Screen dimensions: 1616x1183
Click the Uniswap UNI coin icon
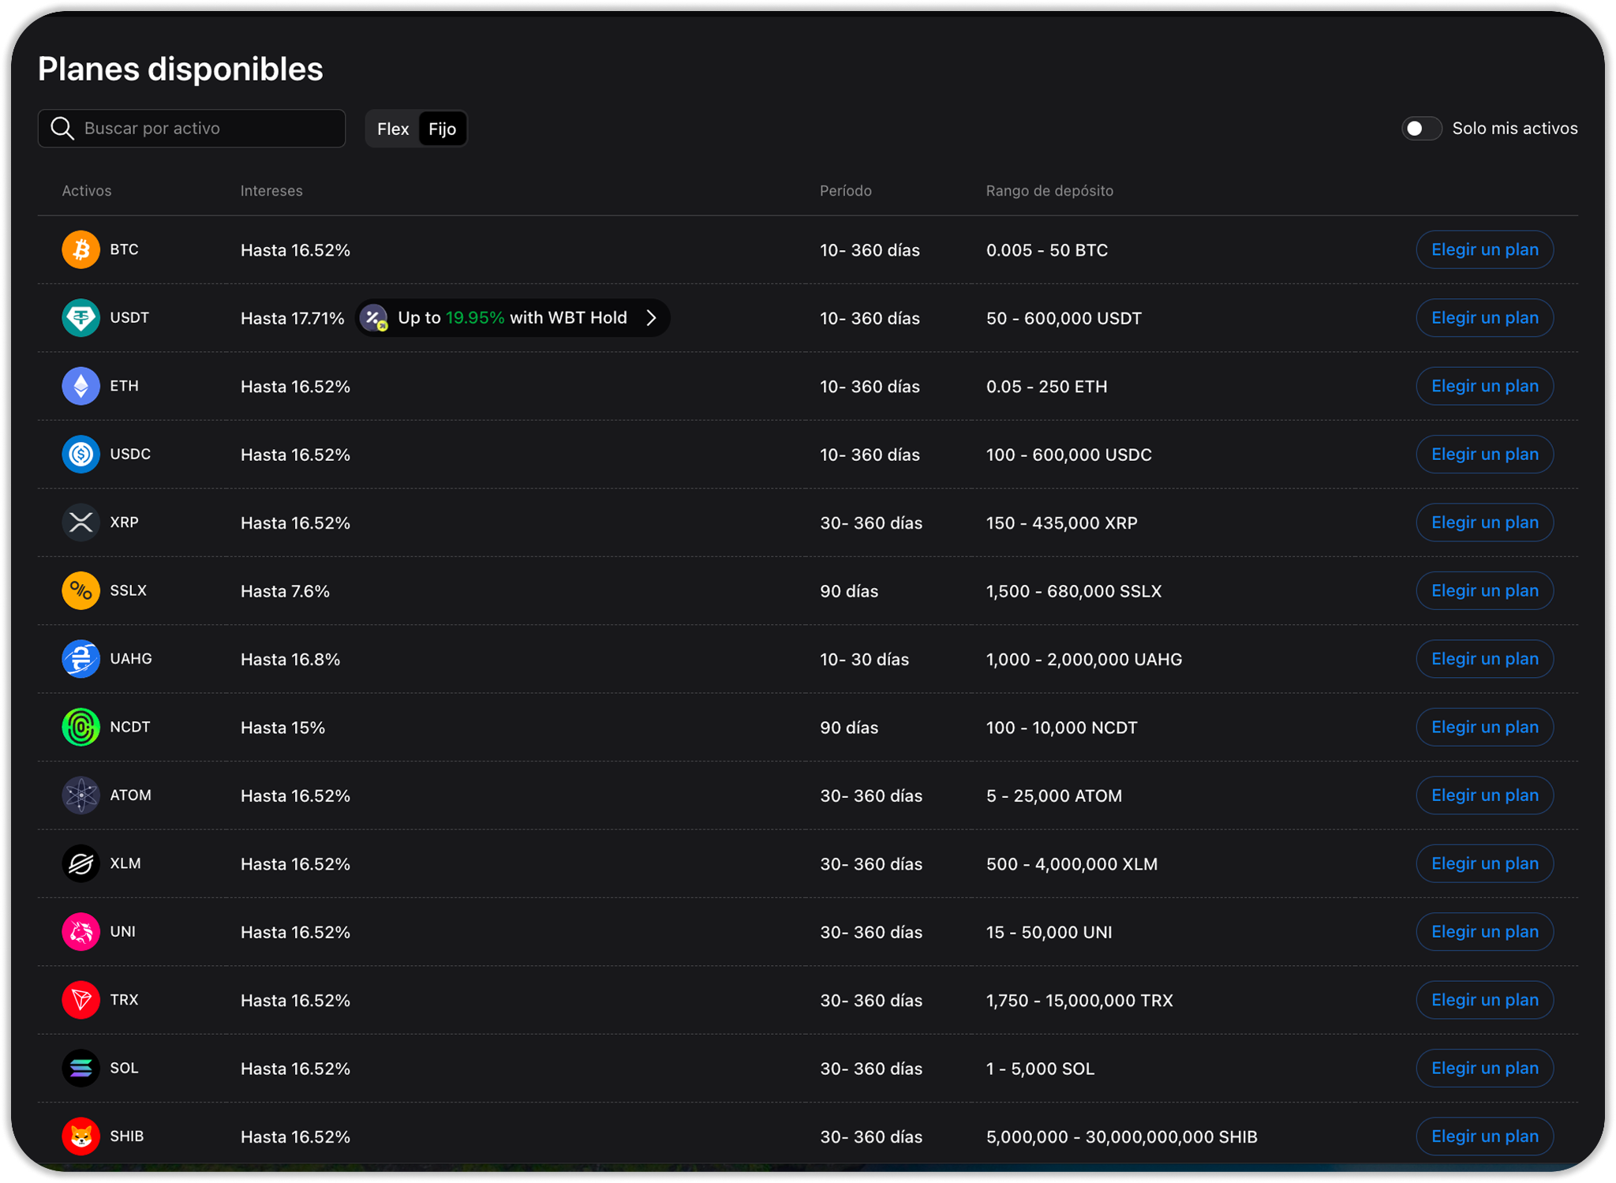tap(80, 932)
